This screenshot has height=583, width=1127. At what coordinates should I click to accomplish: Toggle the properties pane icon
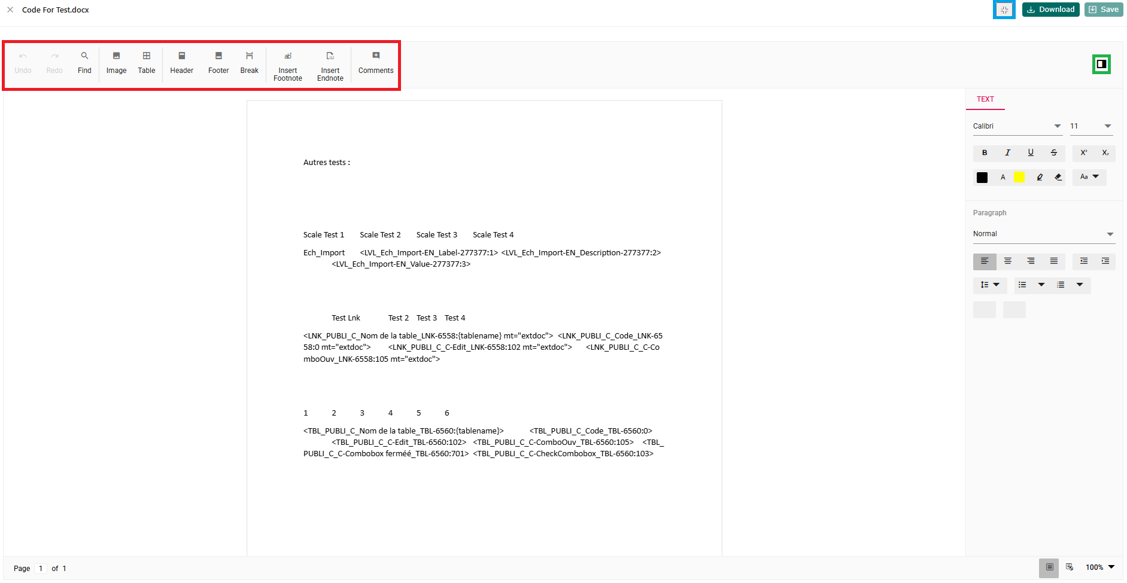(x=1101, y=65)
